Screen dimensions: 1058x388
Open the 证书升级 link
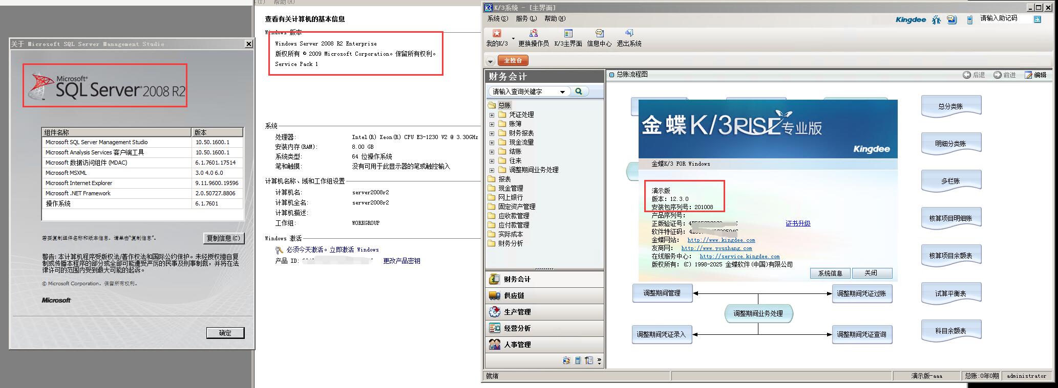pos(798,223)
